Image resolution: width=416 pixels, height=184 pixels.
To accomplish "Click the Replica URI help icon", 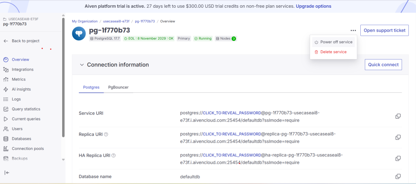I will [106, 134].
